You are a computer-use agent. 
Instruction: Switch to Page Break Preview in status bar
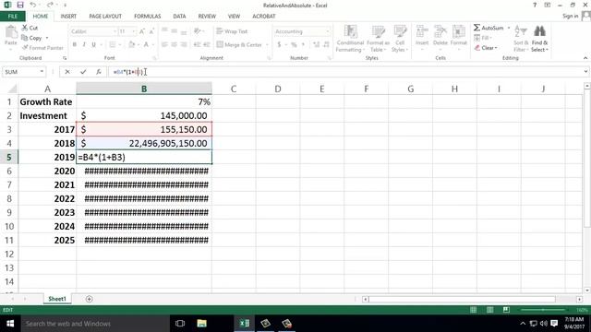506,310
